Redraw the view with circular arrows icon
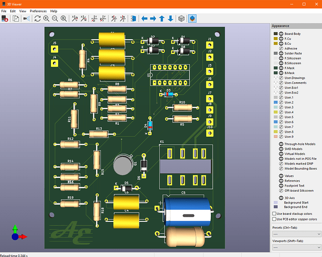322x257 pixels. tap(38, 19)
